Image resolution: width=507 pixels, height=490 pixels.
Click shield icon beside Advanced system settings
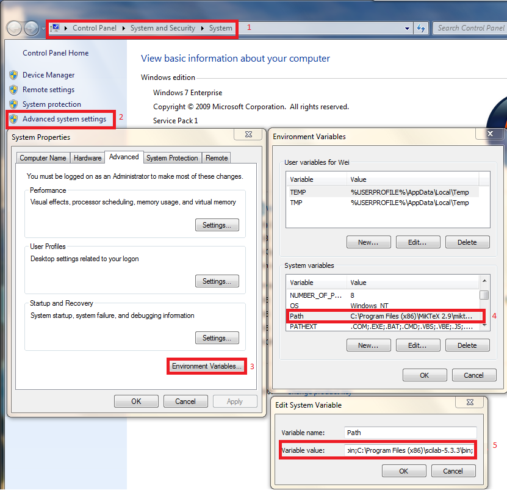pyautogui.click(x=13, y=119)
